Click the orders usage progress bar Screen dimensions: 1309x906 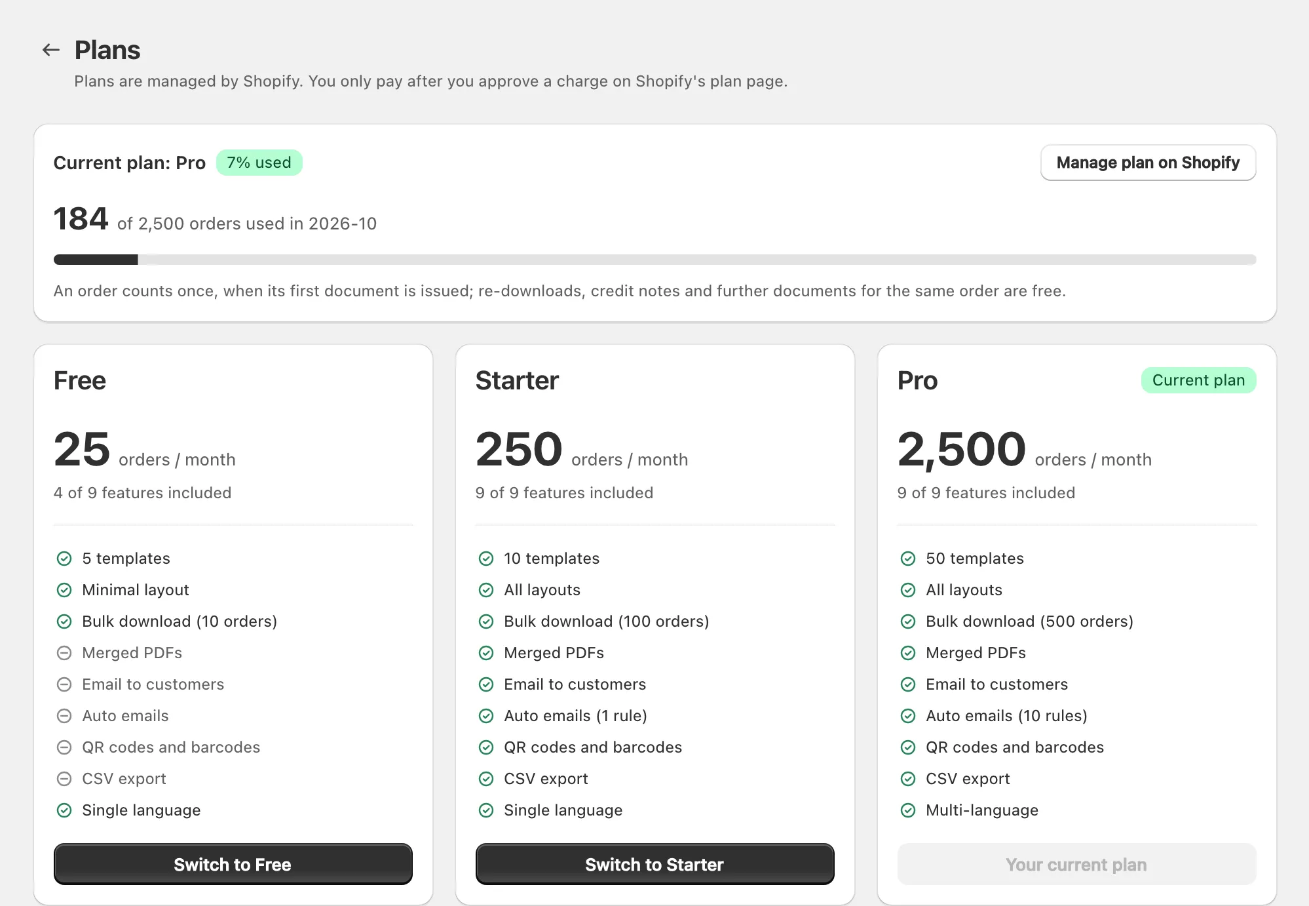[x=654, y=260]
